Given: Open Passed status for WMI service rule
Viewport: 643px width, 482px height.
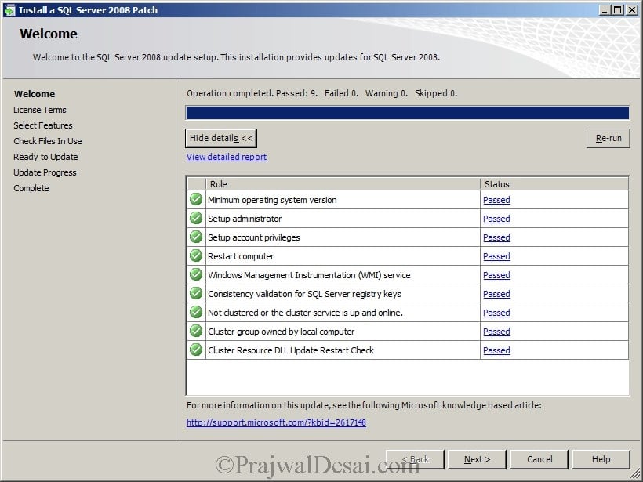Looking at the screenshot, I should tap(496, 275).
